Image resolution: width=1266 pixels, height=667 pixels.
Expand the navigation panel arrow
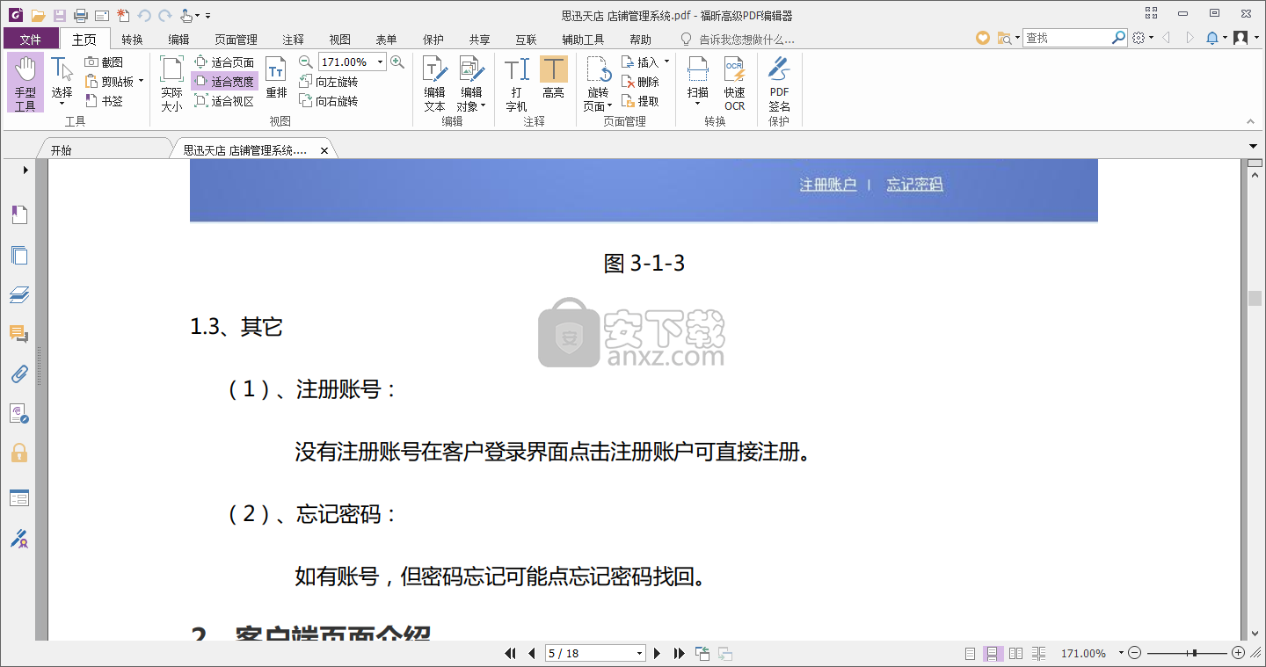click(x=25, y=170)
